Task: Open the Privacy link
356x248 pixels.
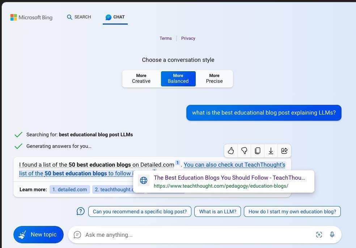Action: [188, 38]
